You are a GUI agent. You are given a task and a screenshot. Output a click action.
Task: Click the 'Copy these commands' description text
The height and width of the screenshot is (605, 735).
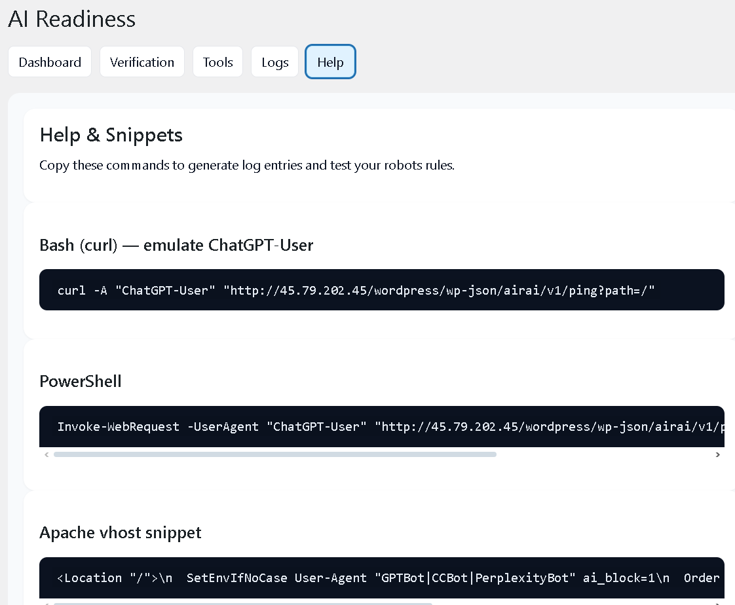(247, 165)
